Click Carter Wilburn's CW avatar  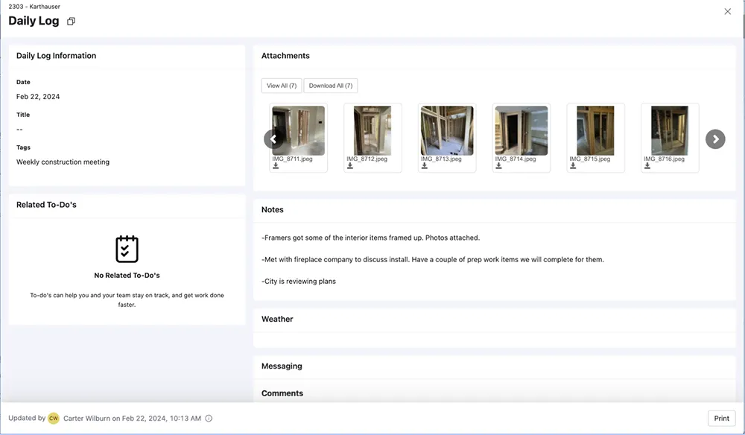point(53,418)
